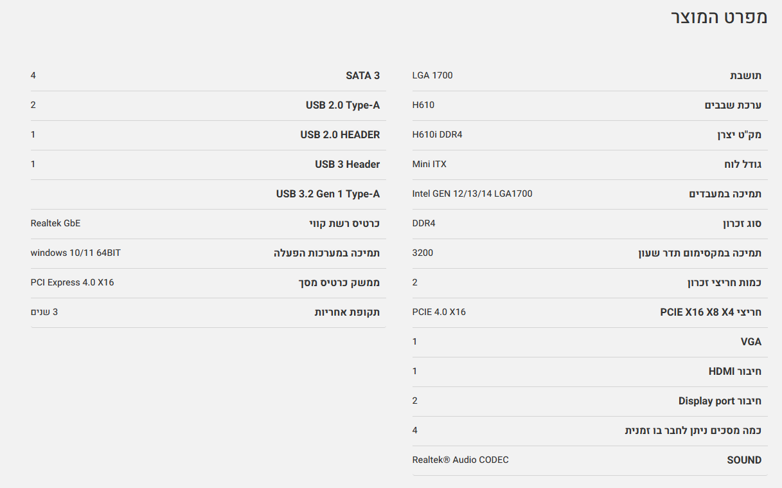This screenshot has height=488, width=782.
Task: Select the Intel GEN 12/13/14 LGA1700 text
Action: pos(472,194)
